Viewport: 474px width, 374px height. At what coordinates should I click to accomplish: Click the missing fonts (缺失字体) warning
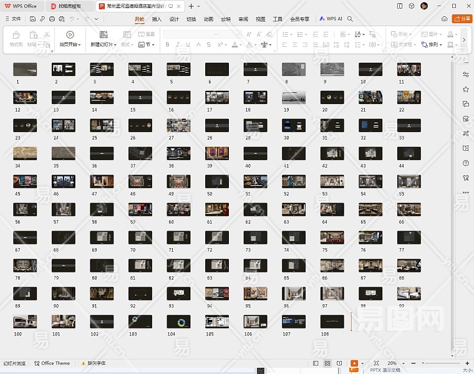click(93, 363)
